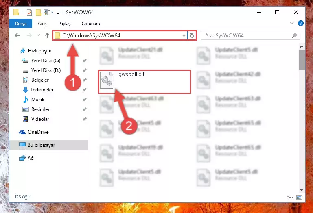The image size is (313, 213).
Task: Click the pin icon beside Müzik
Action: (x=85, y=100)
